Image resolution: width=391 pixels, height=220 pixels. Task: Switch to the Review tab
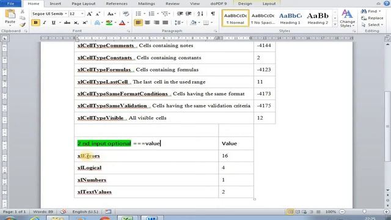coord(172,4)
